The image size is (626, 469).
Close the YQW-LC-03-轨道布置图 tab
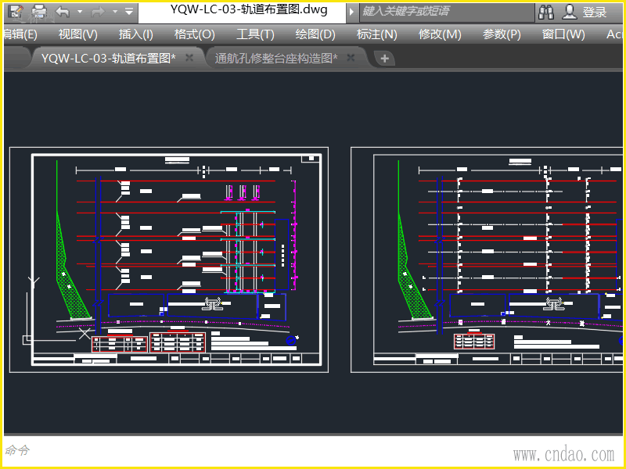point(189,58)
